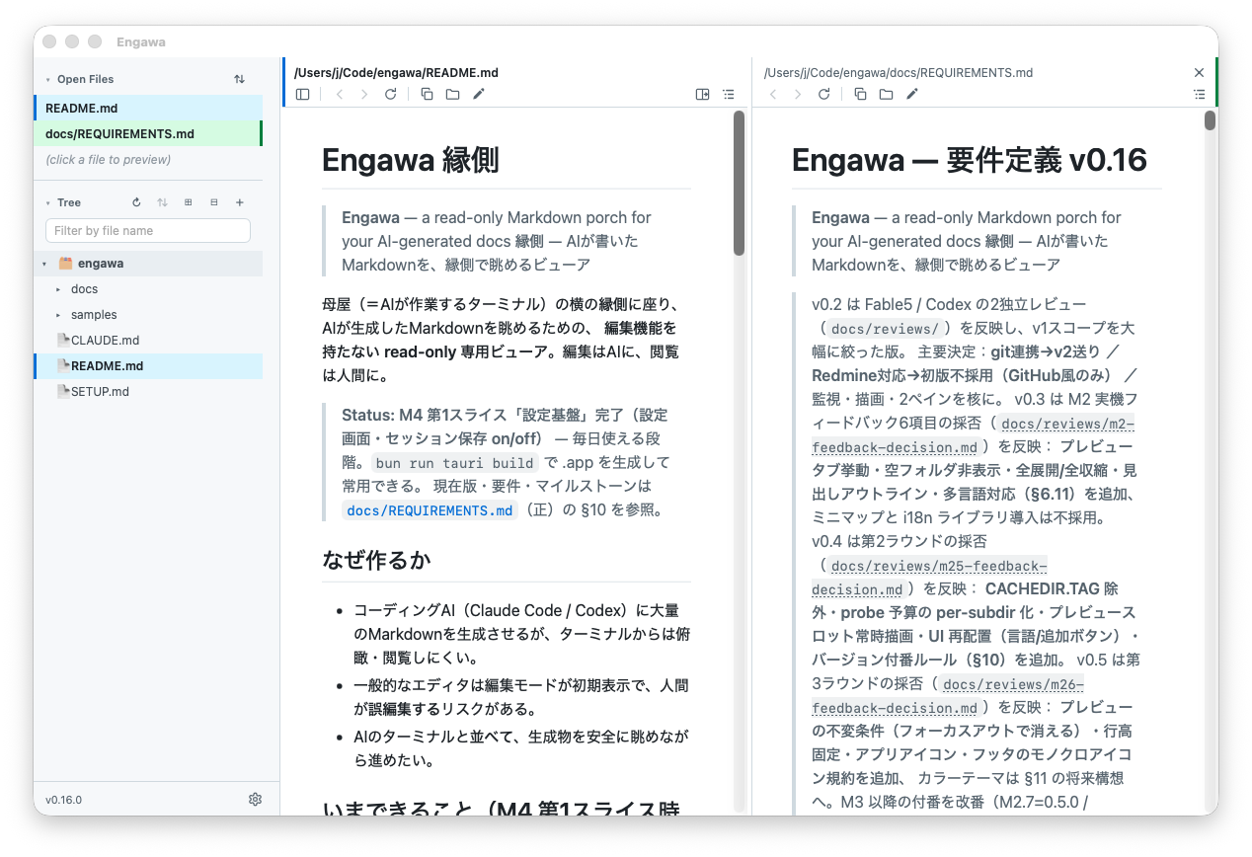The height and width of the screenshot is (857, 1252).
Task: Add a folder with Tree plus icon
Action: [x=239, y=202]
